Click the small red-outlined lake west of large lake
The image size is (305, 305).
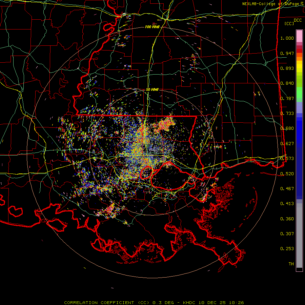click(x=146, y=172)
